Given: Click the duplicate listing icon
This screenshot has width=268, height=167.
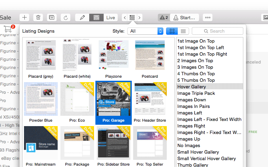Looking at the screenshot, I should tap(51, 18).
